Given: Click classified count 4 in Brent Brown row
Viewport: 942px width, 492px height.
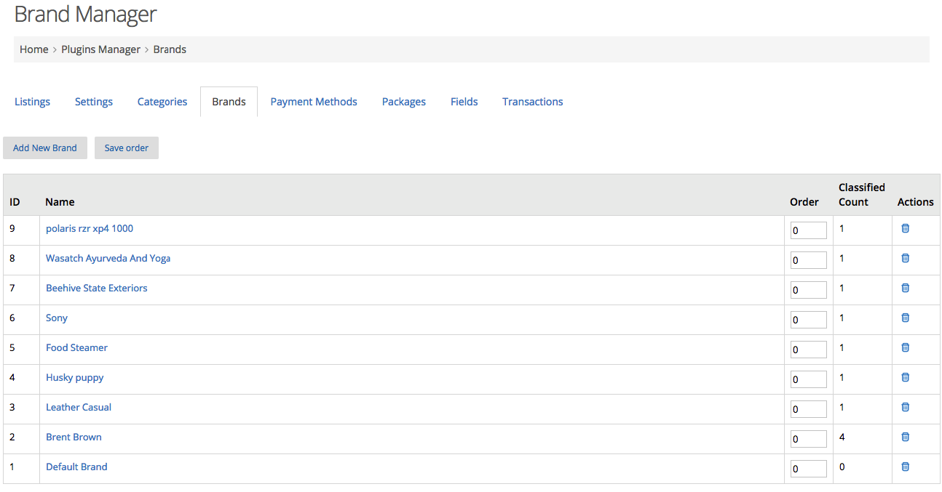Looking at the screenshot, I should [x=842, y=437].
